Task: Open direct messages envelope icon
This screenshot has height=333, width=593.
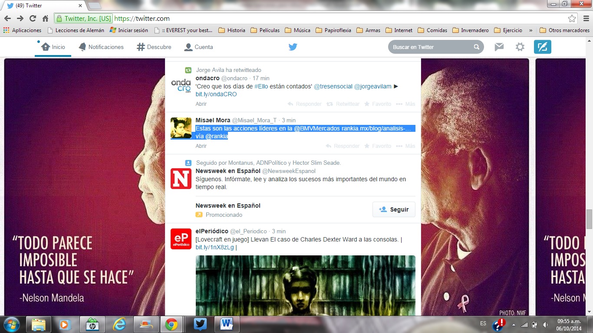Action: [499, 47]
